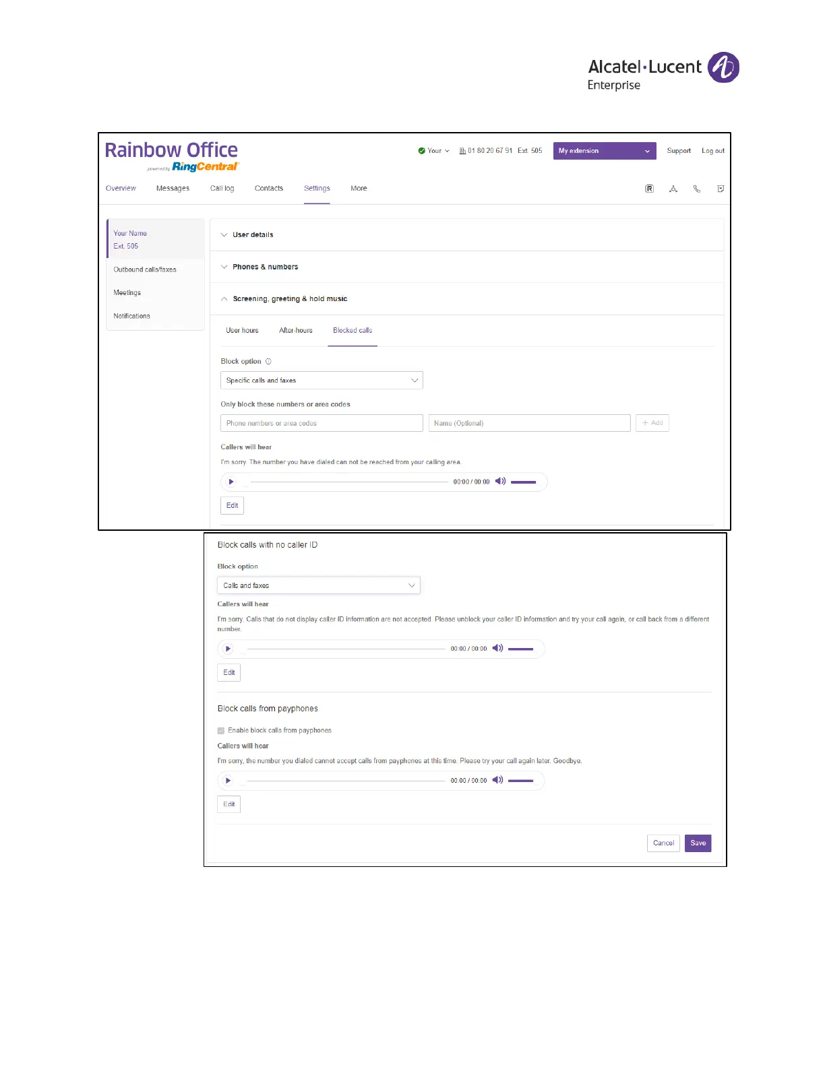Play the payphone blocked greeting audio
Screen dimensions: 825x1067
click(228, 781)
